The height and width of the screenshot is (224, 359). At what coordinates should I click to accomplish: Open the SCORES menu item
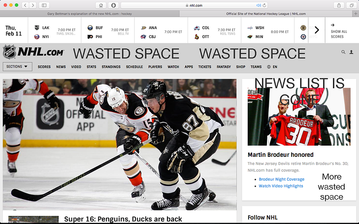(44, 67)
